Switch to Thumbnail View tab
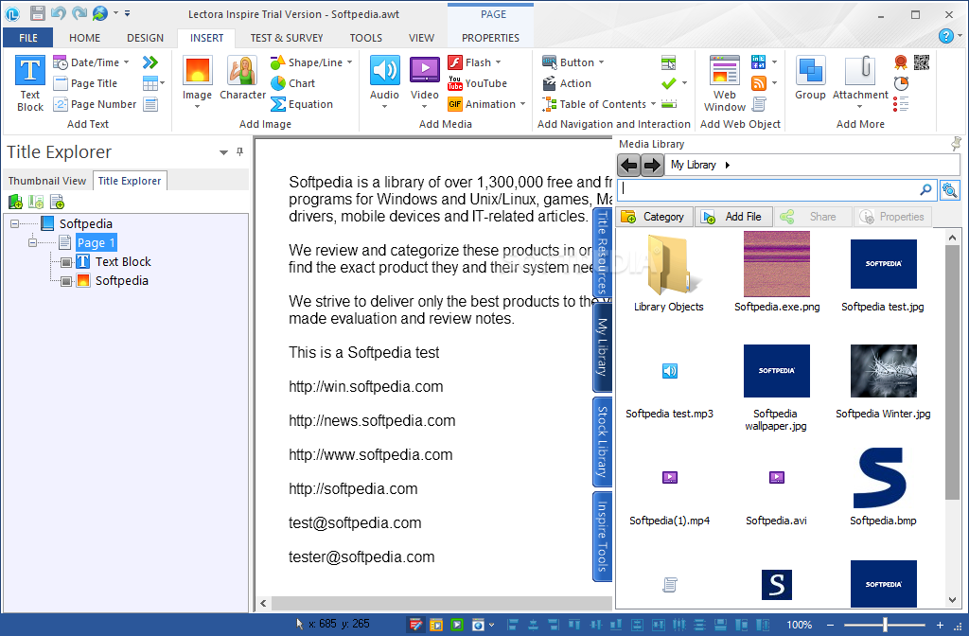Screen dimensions: 969x636 point(47,181)
